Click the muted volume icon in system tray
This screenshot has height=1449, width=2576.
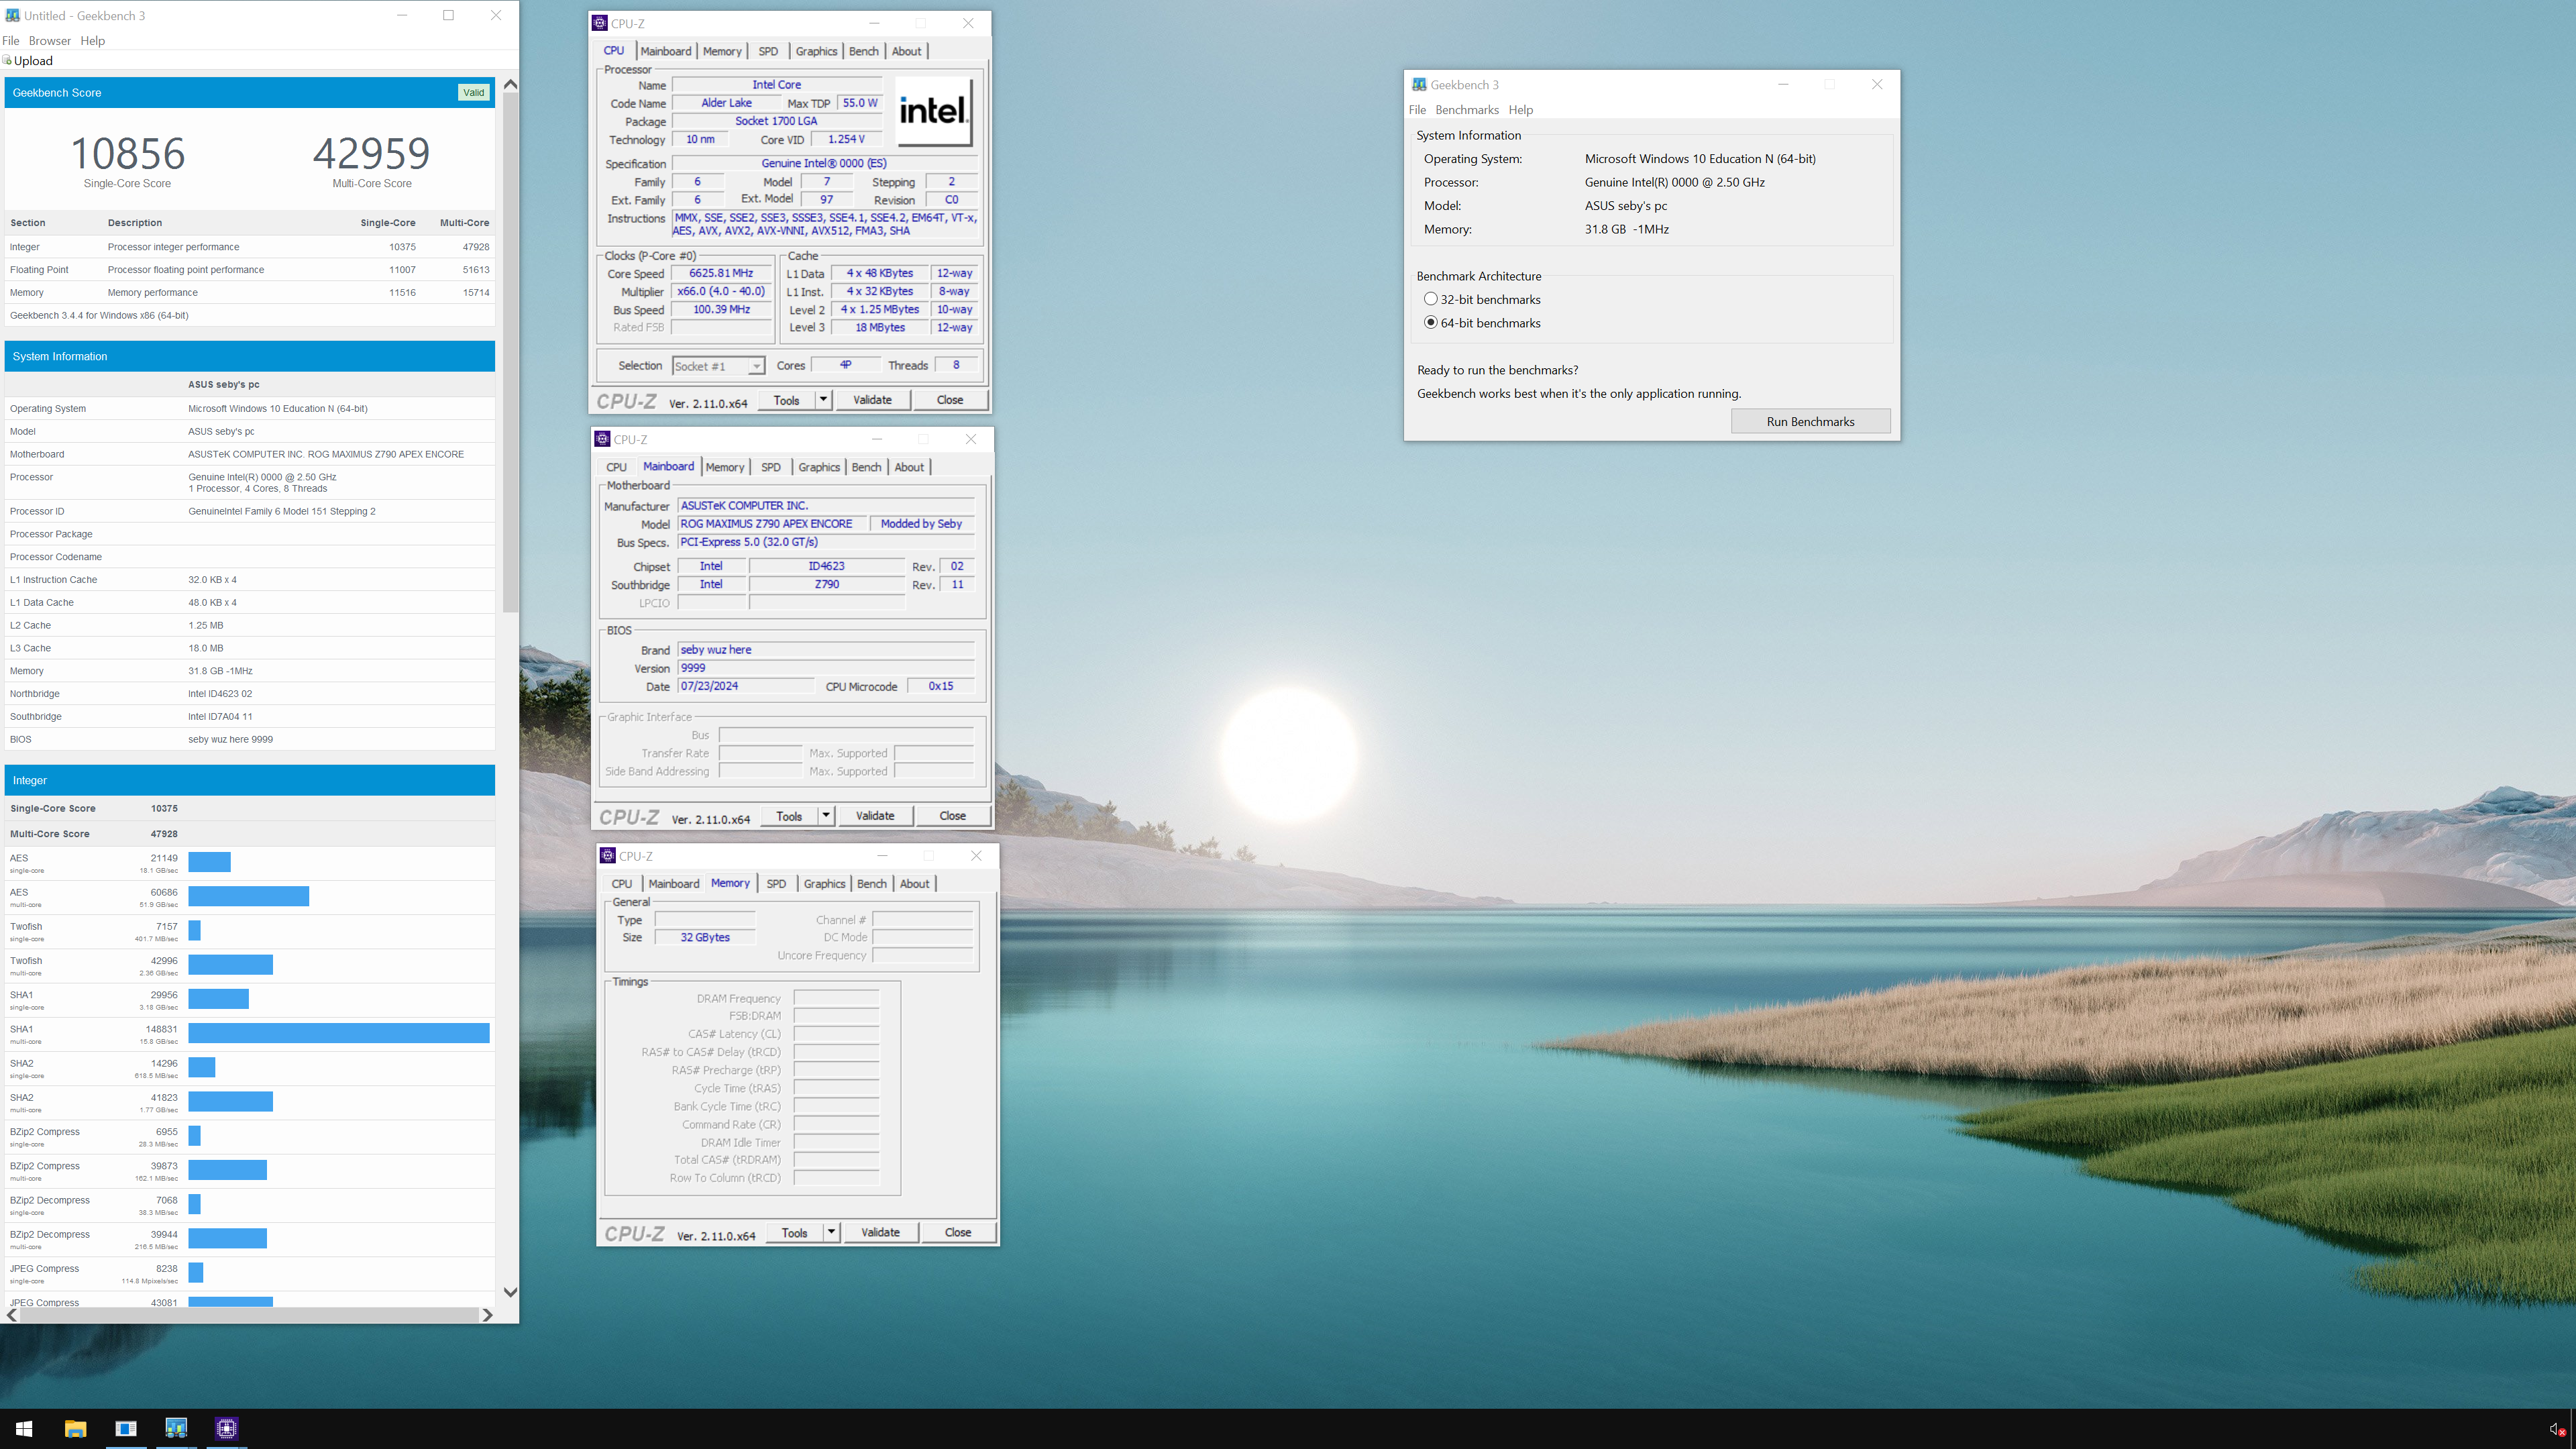pyautogui.click(x=2556, y=1430)
